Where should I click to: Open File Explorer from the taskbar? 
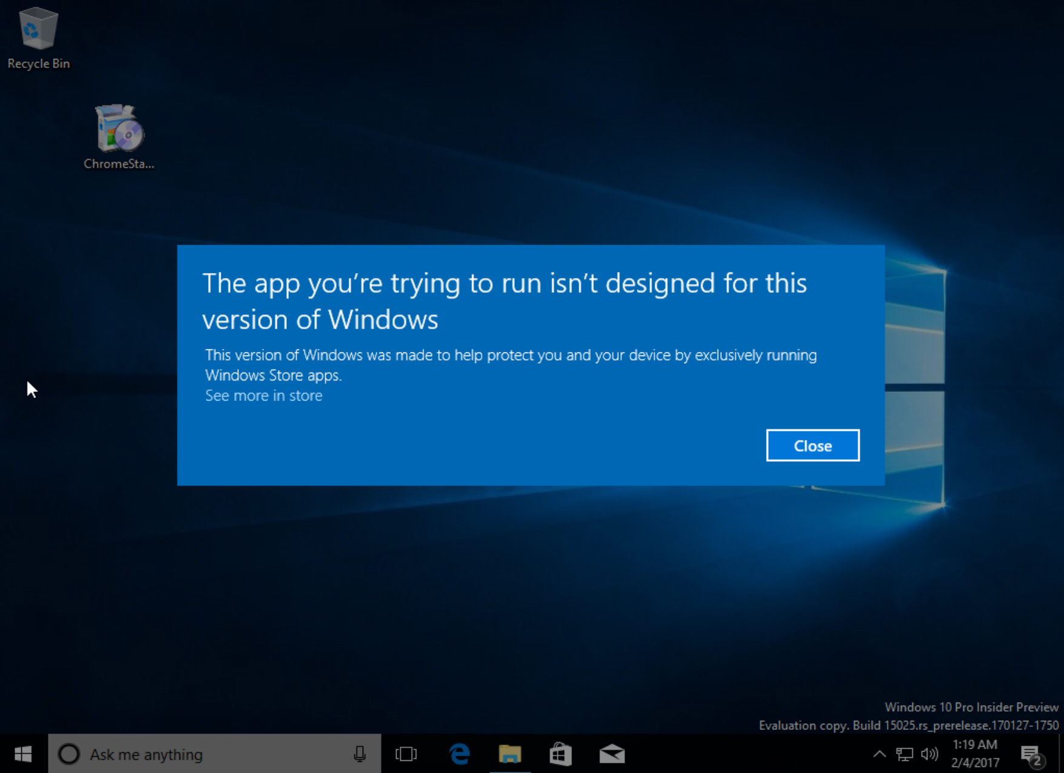point(510,754)
